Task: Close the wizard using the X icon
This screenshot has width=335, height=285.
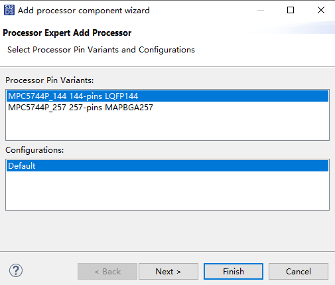Action: pos(321,10)
